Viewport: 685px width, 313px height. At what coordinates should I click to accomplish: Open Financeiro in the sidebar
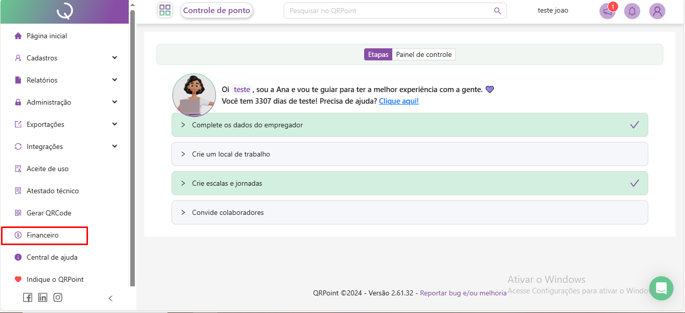pyautogui.click(x=43, y=235)
